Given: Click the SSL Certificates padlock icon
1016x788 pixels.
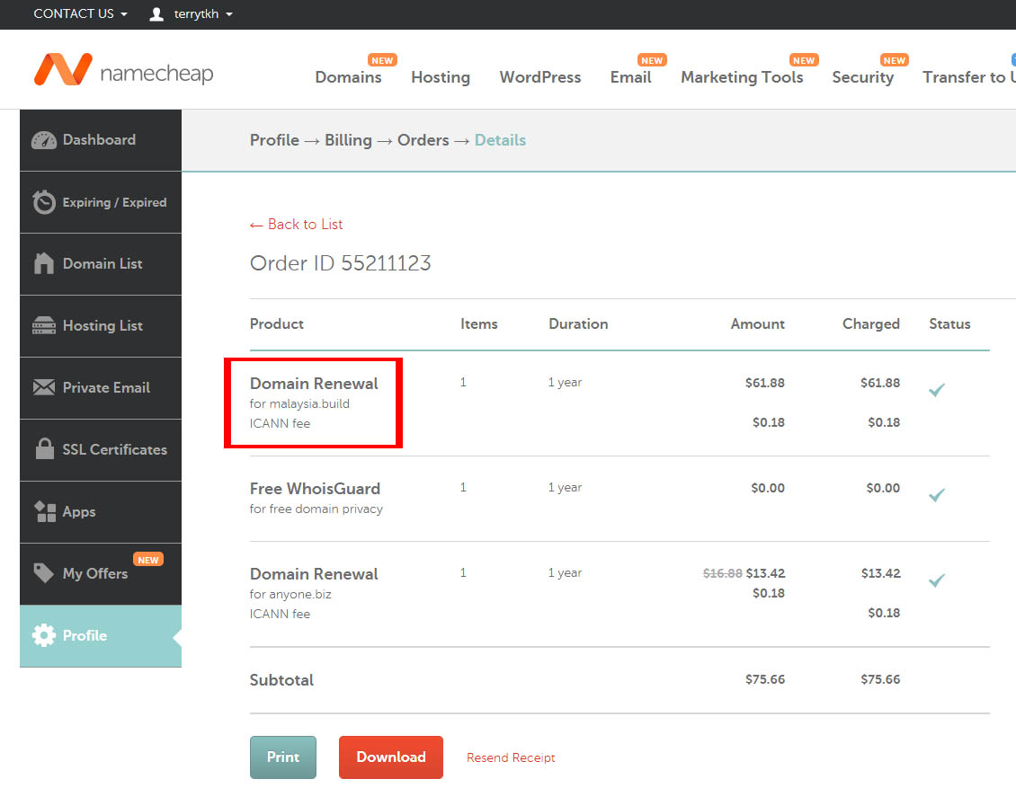Looking at the screenshot, I should point(45,448).
